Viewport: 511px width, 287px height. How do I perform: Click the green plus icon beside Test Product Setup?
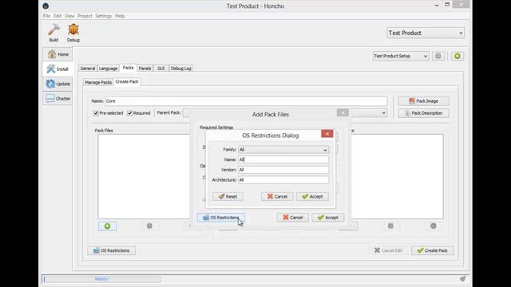tap(458, 56)
